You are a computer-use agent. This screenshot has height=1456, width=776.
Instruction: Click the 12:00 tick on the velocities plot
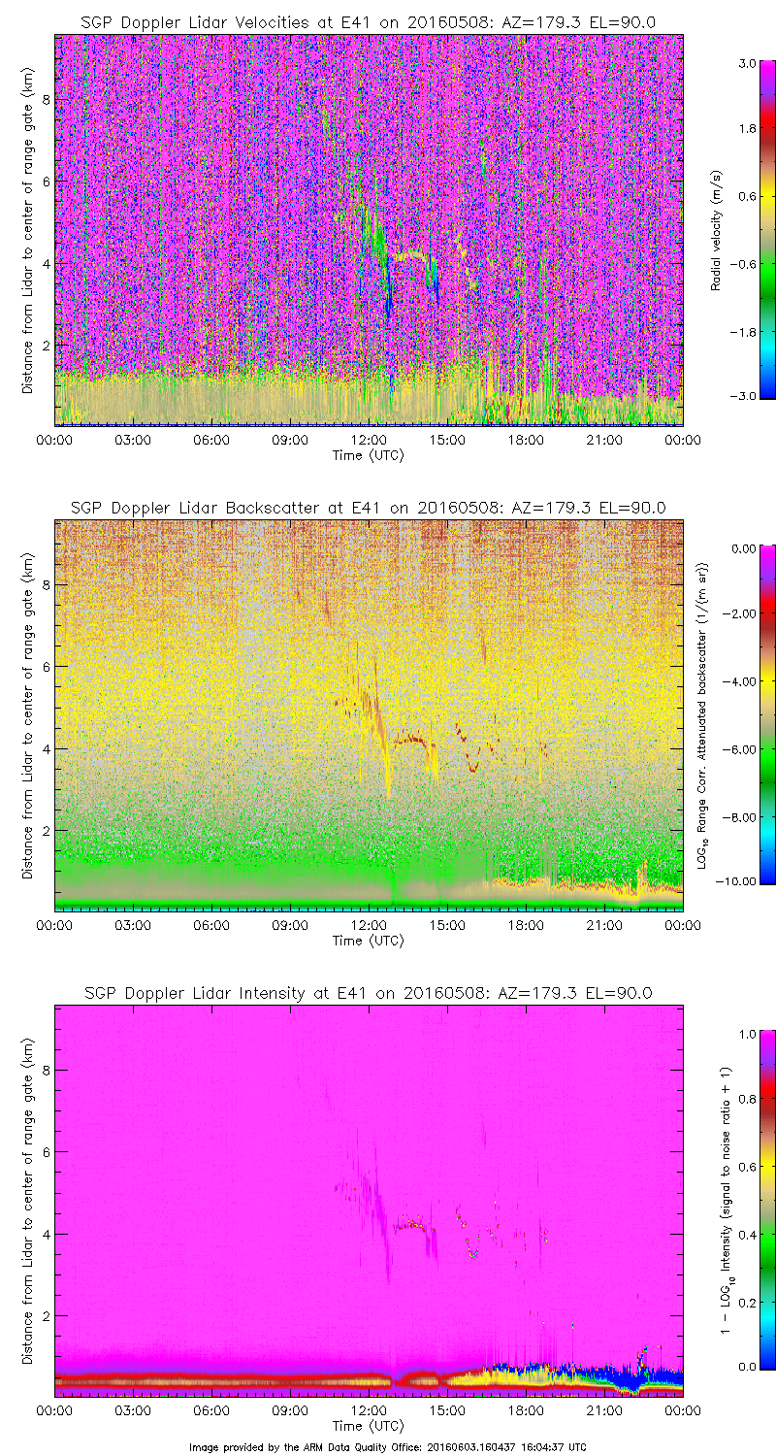tap(369, 440)
